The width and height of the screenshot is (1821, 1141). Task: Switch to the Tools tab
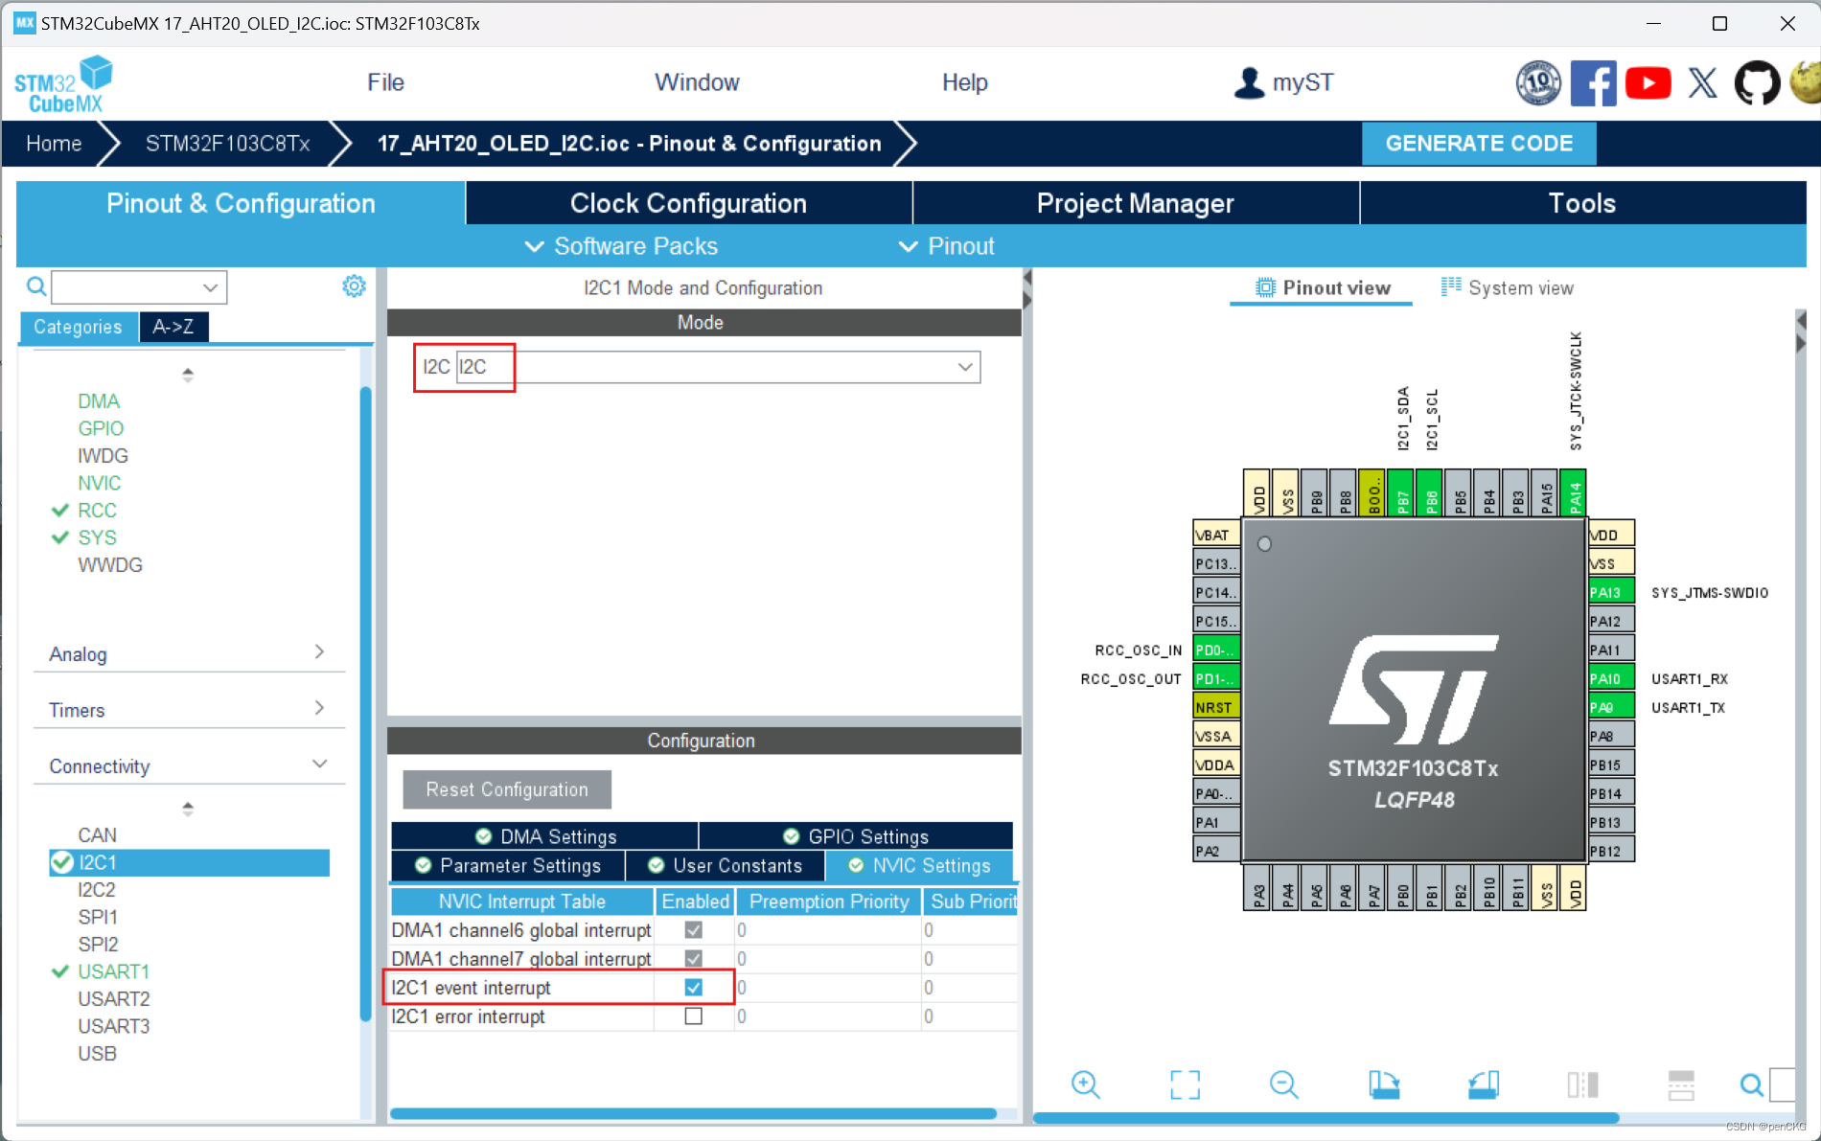click(1582, 203)
